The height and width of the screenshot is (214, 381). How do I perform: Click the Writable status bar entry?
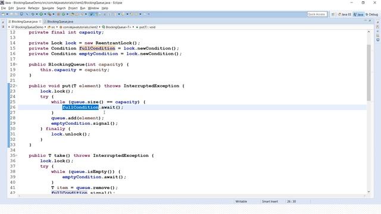(241, 202)
